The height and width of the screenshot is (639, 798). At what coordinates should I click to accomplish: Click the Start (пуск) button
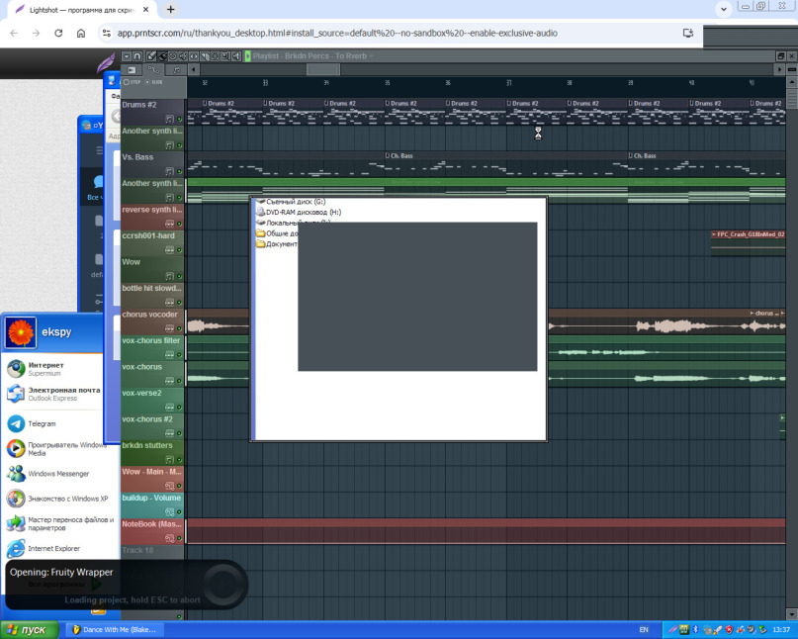point(28,629)
